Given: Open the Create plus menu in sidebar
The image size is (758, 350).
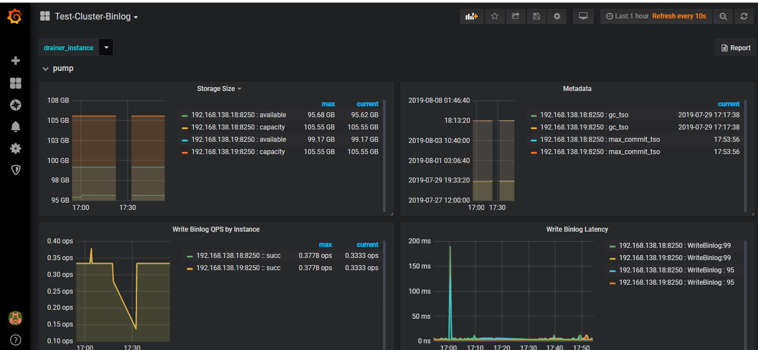Looking at the screenshot, I should 16,60.
